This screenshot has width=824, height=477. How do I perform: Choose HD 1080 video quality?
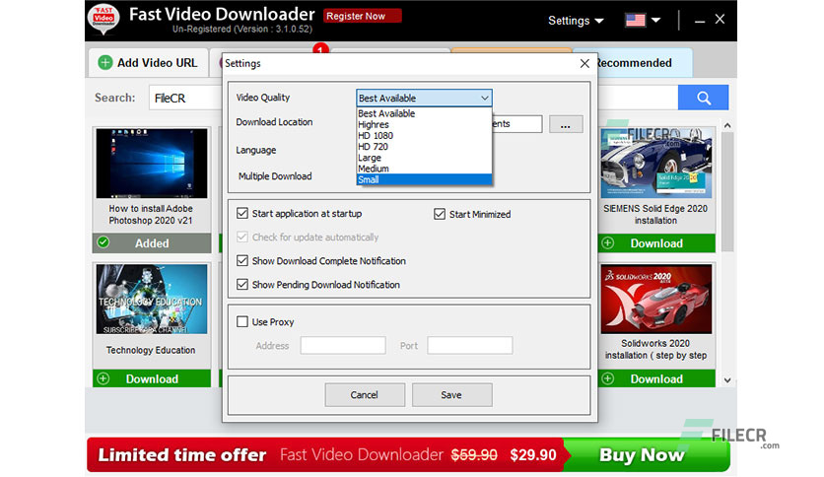point(424,136)
